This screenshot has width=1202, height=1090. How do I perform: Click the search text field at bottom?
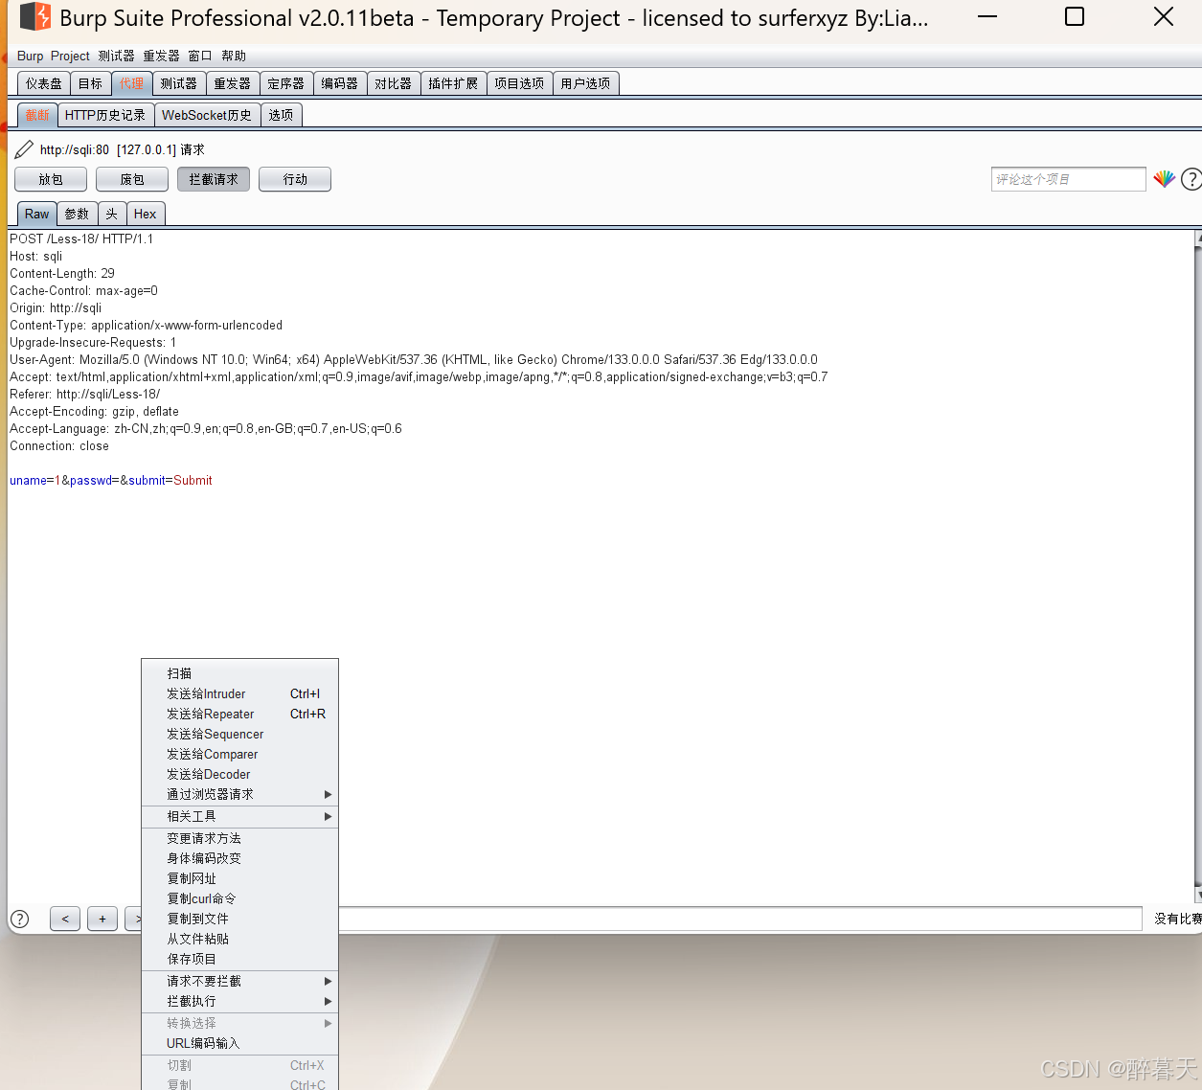[739, 919]
